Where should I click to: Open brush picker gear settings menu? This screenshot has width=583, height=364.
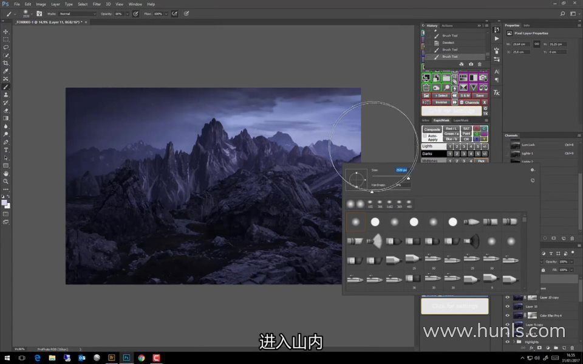533,170
